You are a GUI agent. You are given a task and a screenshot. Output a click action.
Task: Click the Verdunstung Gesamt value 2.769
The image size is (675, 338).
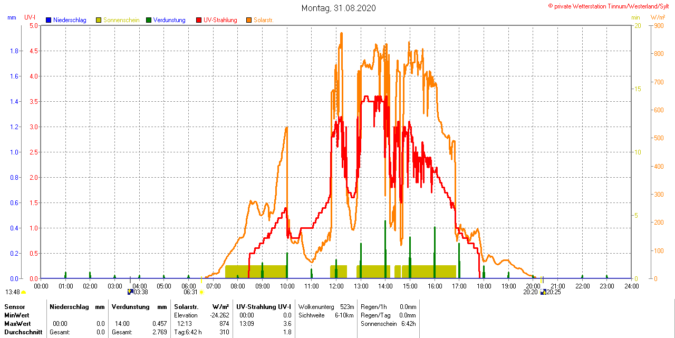click(160, 332)
